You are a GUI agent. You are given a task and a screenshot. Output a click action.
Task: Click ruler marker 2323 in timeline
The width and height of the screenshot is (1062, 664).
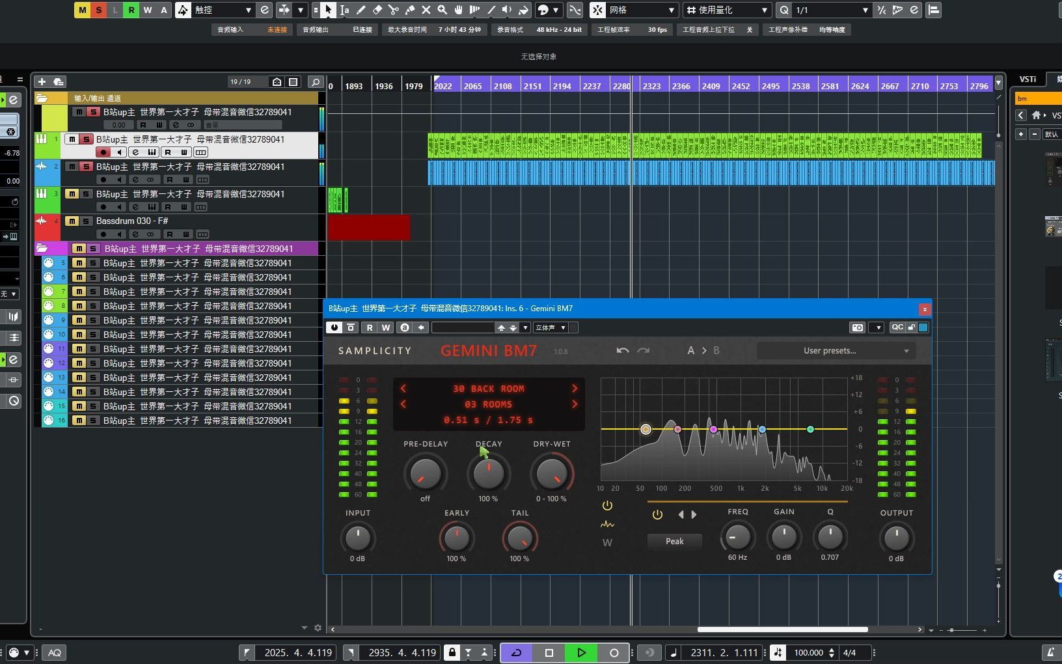point(651,86)
